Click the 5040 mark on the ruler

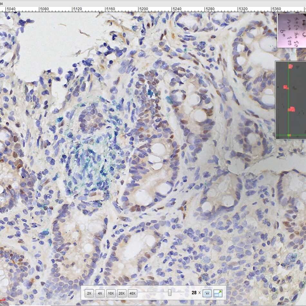click(x=11, y=9)
